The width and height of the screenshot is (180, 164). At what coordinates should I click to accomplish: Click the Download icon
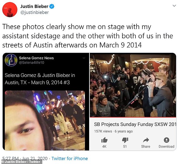[x=166, y=140]
